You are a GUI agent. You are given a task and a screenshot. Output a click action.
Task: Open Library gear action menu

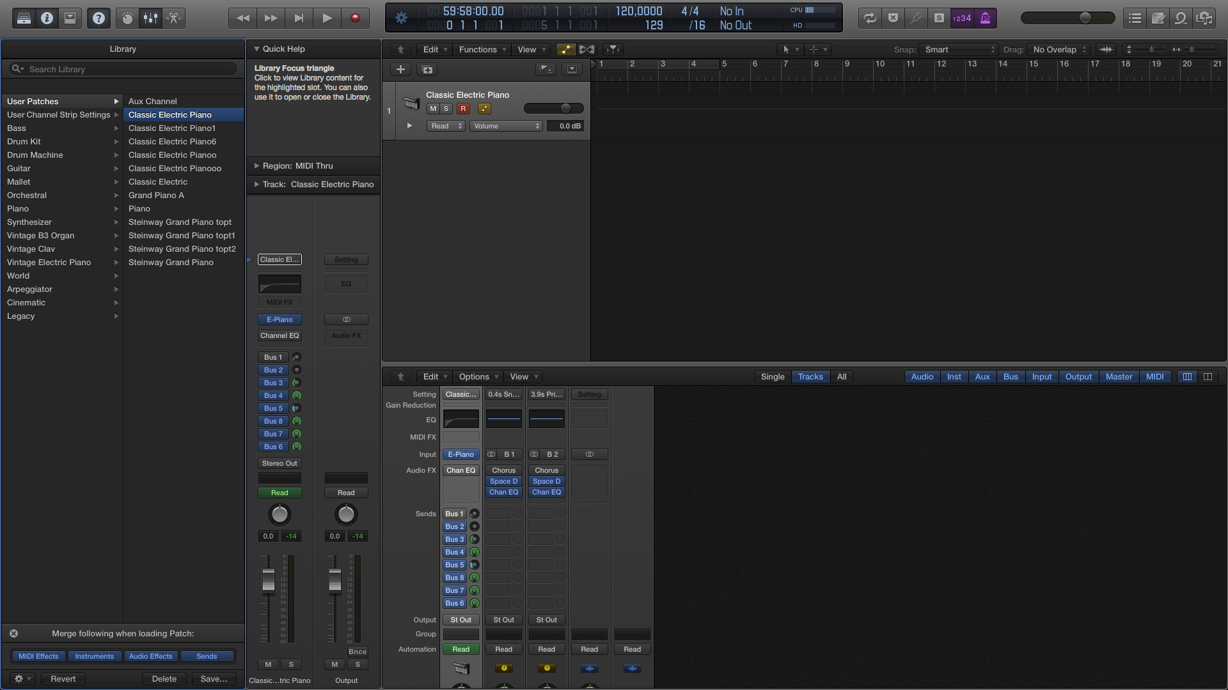tap(22, 678)
